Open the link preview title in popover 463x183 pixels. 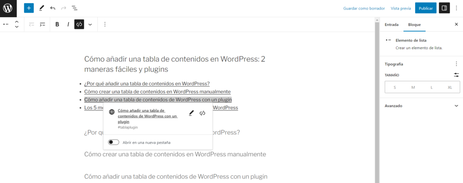point(147,116)
